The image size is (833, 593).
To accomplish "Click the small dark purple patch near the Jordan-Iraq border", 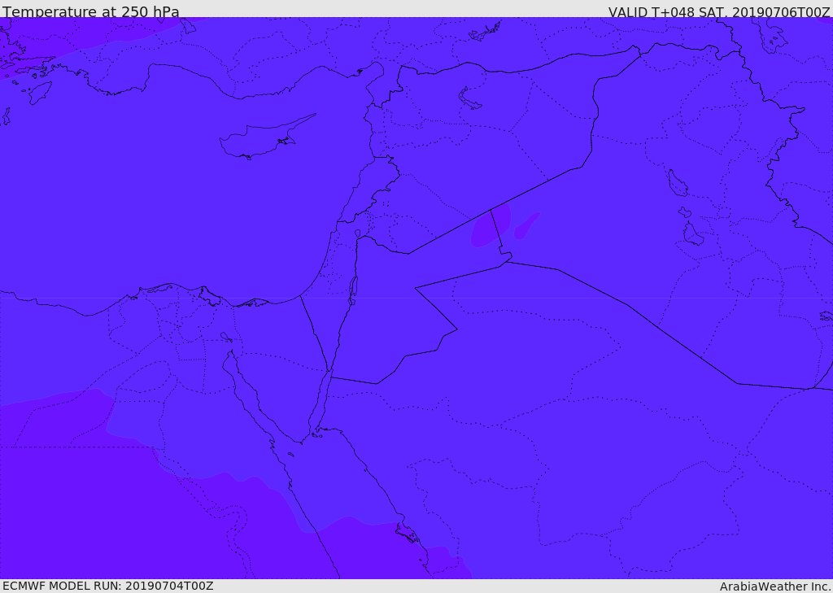I will tap(491, 225).
